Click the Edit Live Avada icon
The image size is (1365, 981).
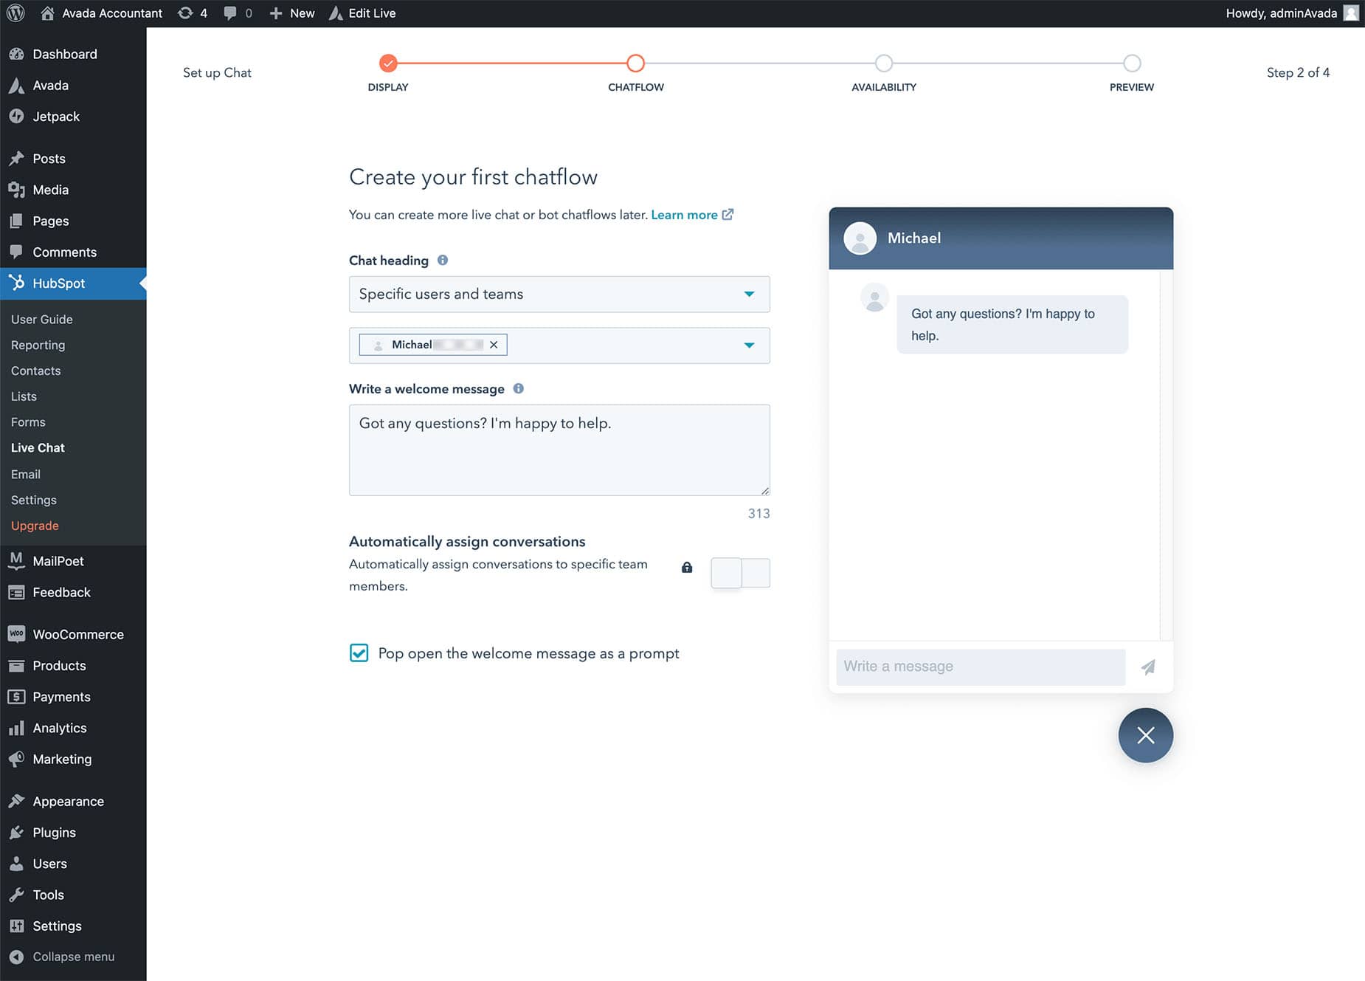(x=336, y=13)
